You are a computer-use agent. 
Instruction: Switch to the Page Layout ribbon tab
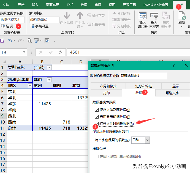pyautogui.click(x=53, y=5)
